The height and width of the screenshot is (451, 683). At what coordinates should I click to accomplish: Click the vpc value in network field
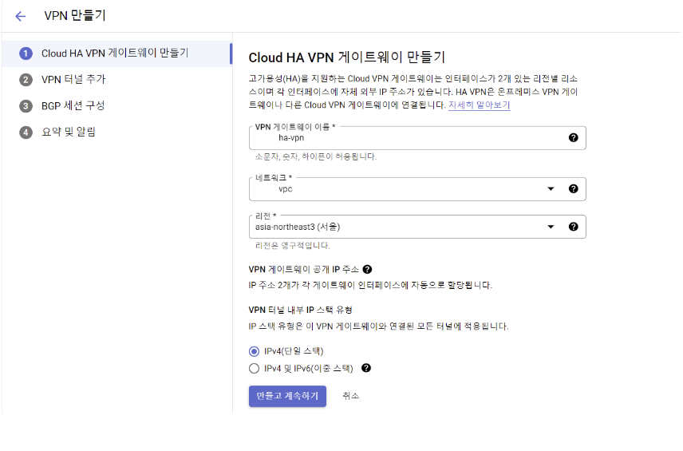pyautogui.click(x=286, y=189)
